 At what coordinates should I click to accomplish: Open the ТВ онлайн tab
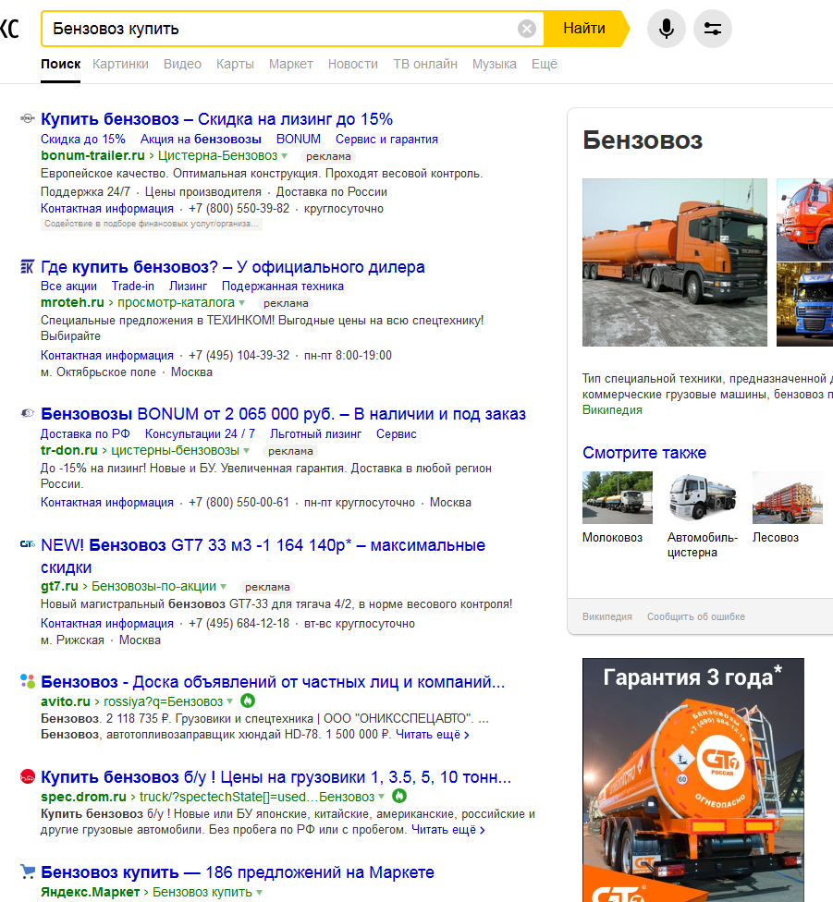(x=425, y=64)
